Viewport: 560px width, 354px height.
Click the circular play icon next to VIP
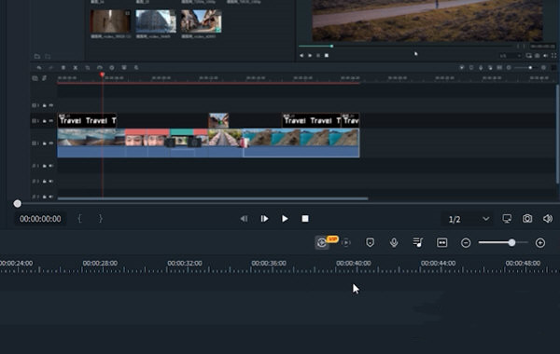click(x=345, y=243)
